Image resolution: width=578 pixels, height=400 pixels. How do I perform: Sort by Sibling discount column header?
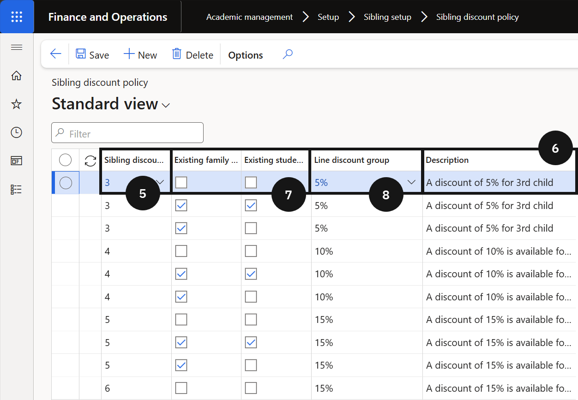134,160
